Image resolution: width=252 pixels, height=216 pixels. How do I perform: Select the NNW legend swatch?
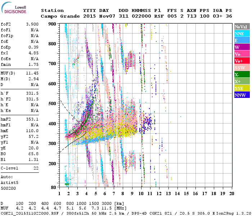pyautogui.click(x=242, y=95)
